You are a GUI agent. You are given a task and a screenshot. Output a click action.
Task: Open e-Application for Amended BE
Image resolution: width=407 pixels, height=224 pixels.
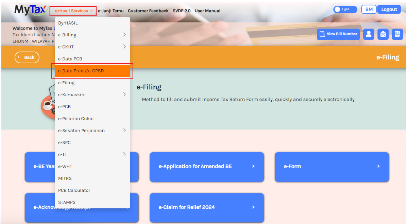[206, 167]
